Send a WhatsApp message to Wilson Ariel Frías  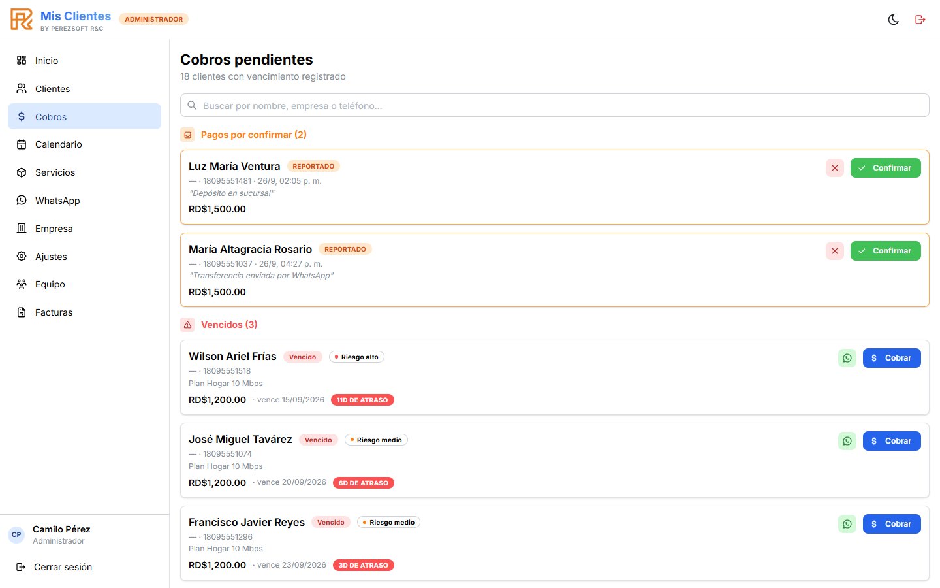pos(847,358)
